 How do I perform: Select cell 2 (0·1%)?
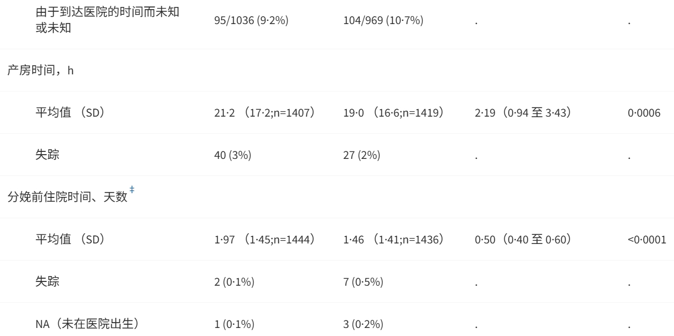(x=234, y=283)
